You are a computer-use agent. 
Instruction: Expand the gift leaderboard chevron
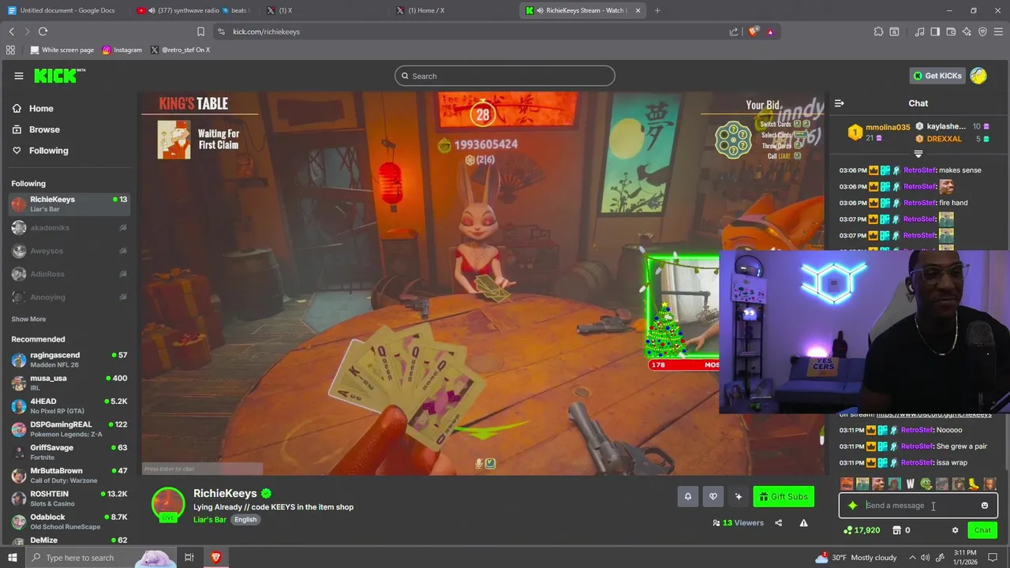918,154
